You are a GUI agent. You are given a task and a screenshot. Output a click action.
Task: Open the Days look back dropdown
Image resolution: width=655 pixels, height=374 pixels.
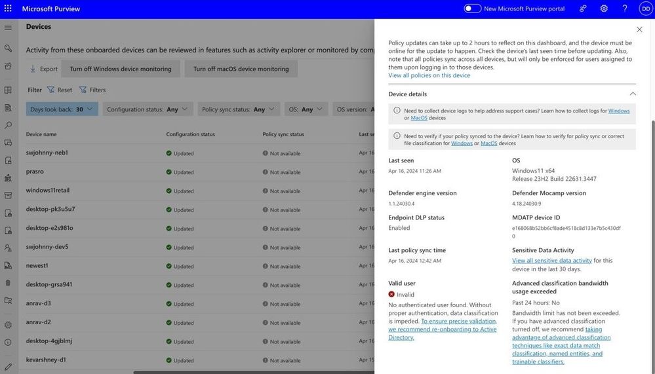62,109
